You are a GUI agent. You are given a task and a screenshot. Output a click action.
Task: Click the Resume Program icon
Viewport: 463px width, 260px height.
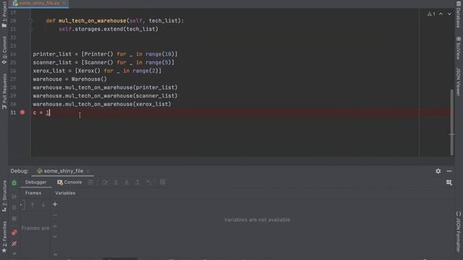[14, 196]
